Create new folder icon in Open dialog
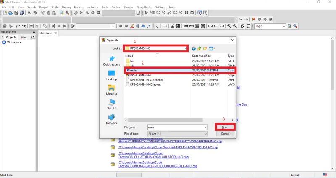This screenshot has height=178, width=336. (x=205, y=48)
